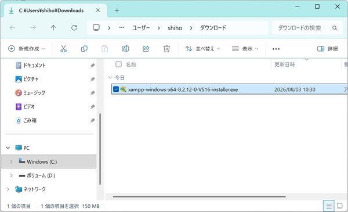Image resolution: width=348 pixels, height=212 pixels.
Task: Unpin ドキュメント using its pin icon
Action: pos(93,65)
